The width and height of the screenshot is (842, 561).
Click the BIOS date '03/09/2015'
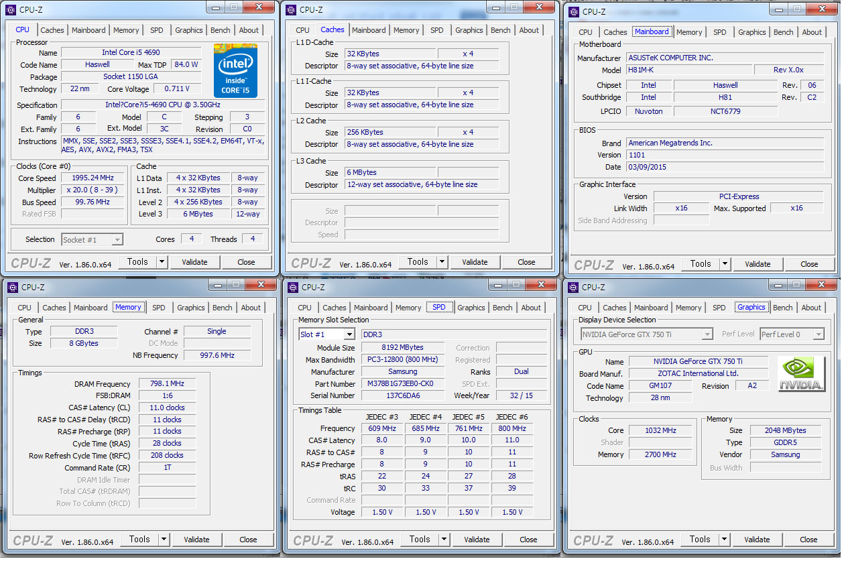pyautogui.click(x=725, y=167)
